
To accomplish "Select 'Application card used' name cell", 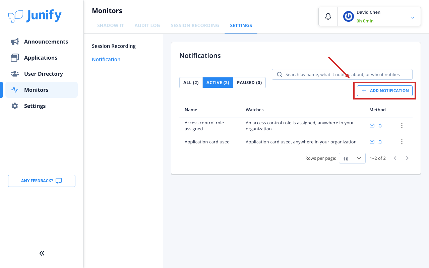I will tap(207, 142).
